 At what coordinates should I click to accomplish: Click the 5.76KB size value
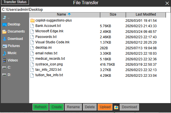(x=105, y=26)
